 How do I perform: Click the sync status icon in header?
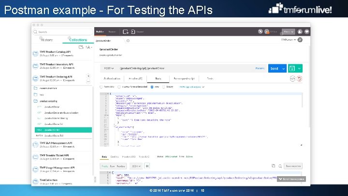(x=267, y=32)
